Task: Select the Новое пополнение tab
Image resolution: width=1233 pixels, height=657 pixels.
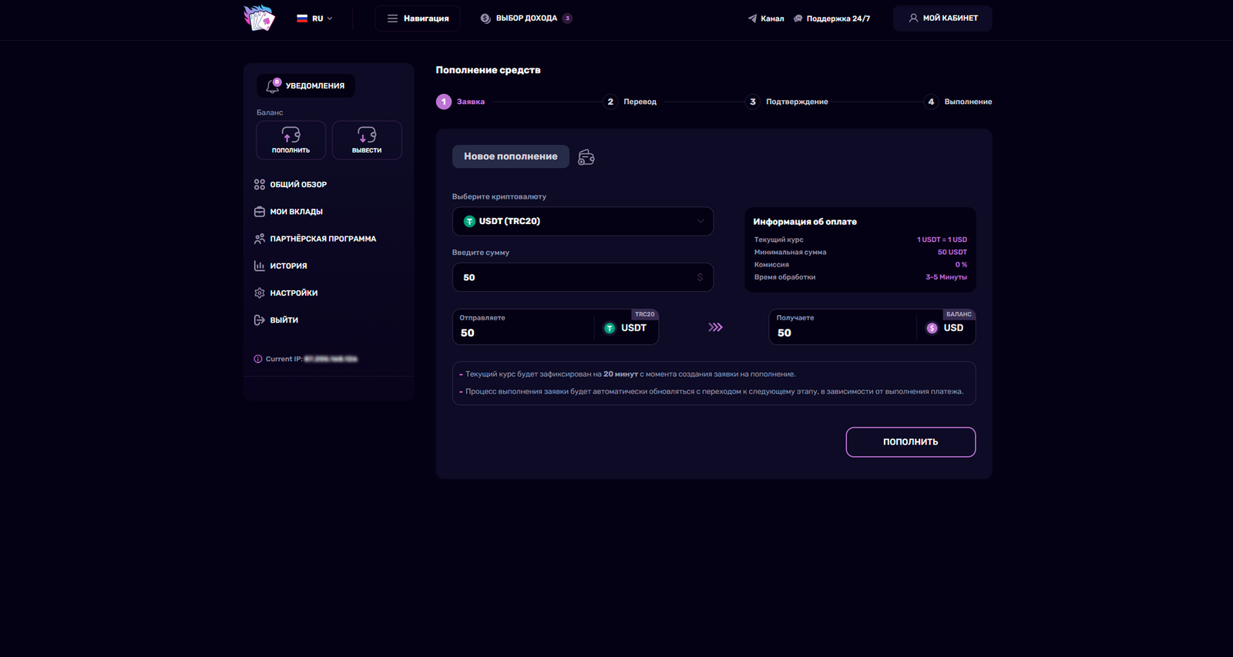Action: click(510, 156)
